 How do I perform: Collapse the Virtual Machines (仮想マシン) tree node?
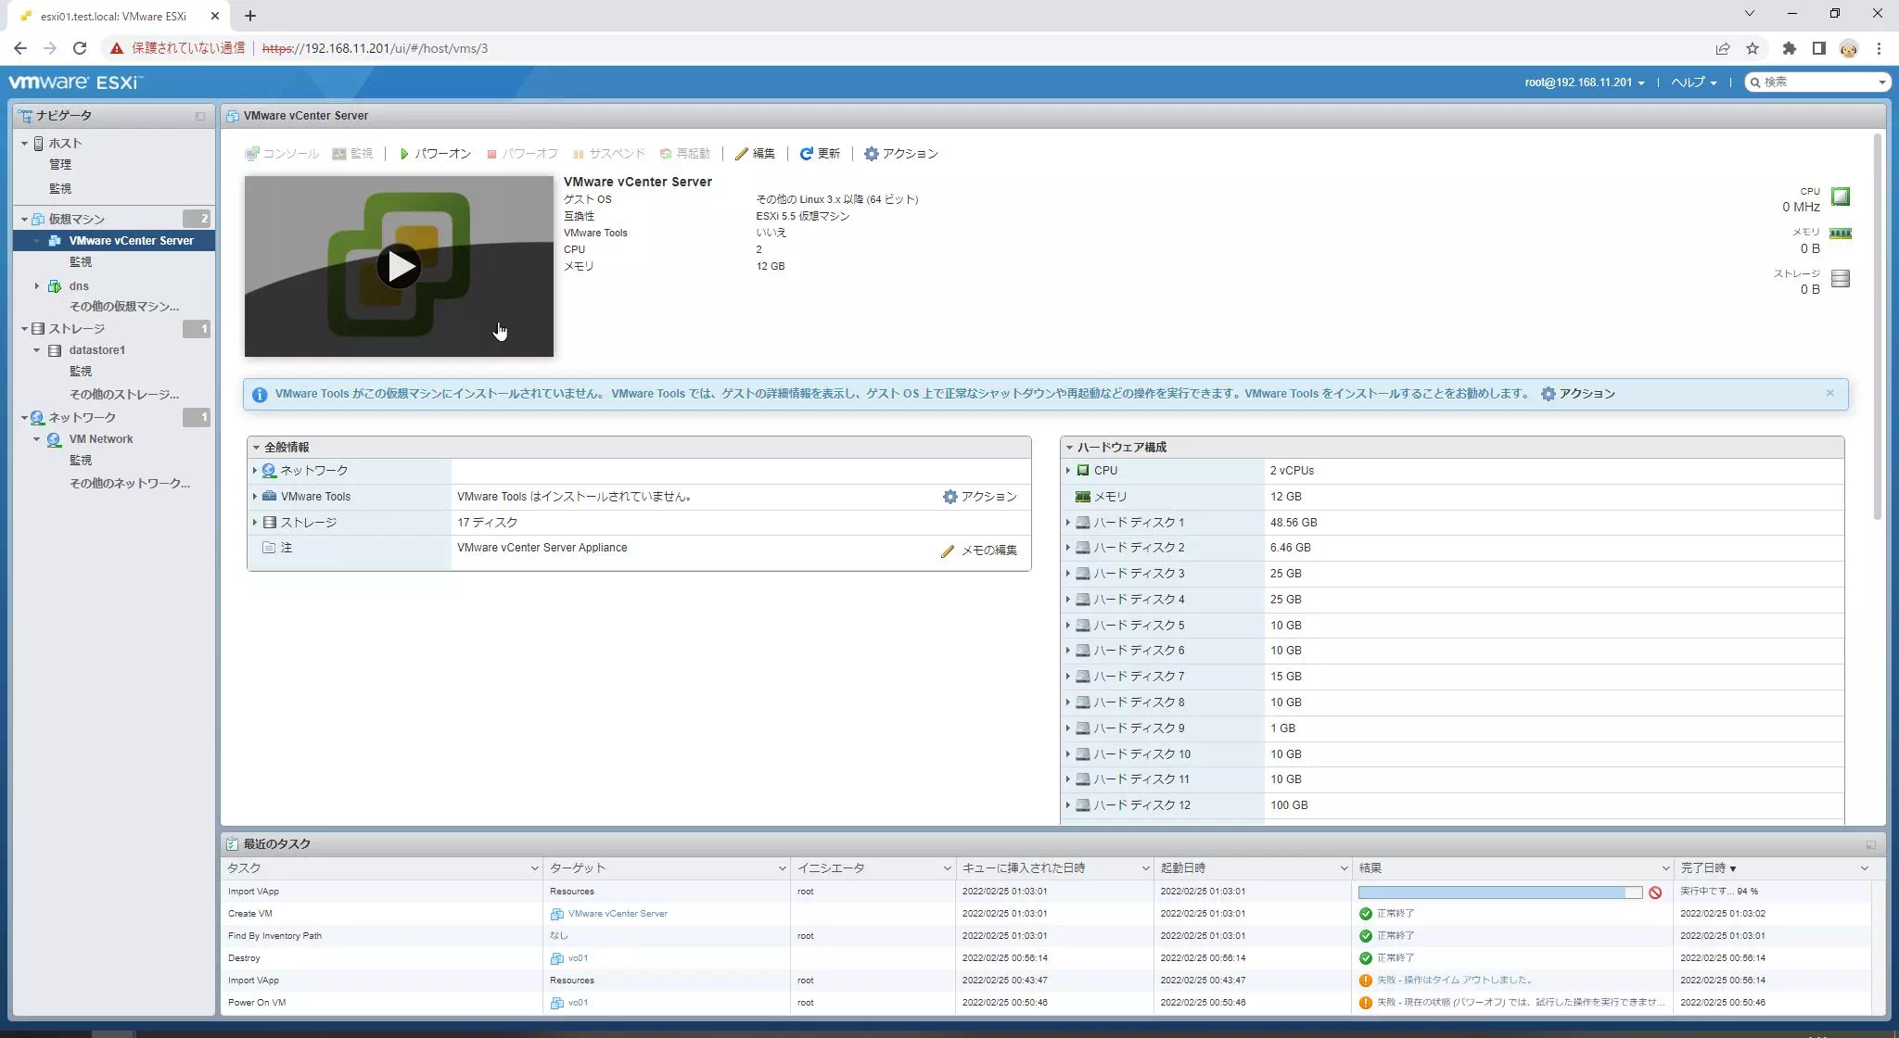(x=24, y=220)
